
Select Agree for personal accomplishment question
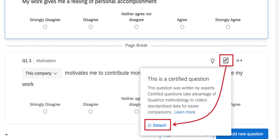point(182,27)
